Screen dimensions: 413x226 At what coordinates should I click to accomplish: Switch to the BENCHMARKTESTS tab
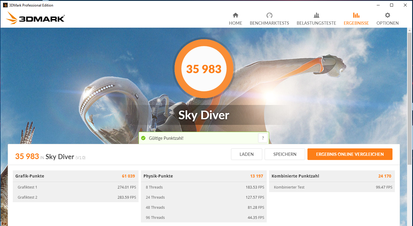(269, 19)
